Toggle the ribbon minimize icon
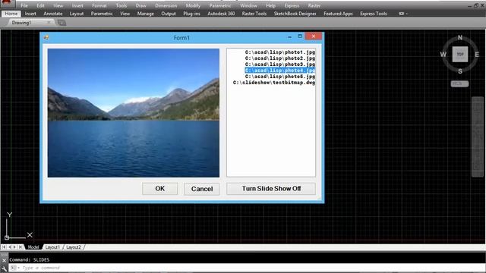The height and width of the screenshot is (273, 486). pyautogui.click(x=402, y=14)
